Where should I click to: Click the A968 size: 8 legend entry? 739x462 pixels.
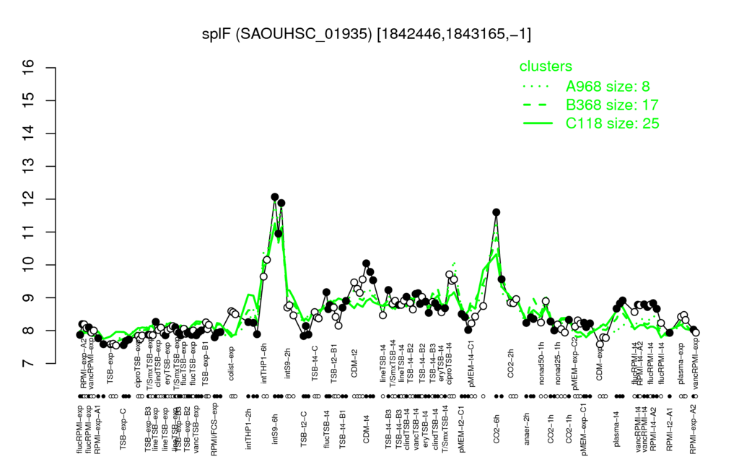pyautogui.click(x=608, y=87)
